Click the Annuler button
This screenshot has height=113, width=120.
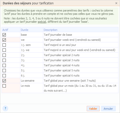[108, 109]
